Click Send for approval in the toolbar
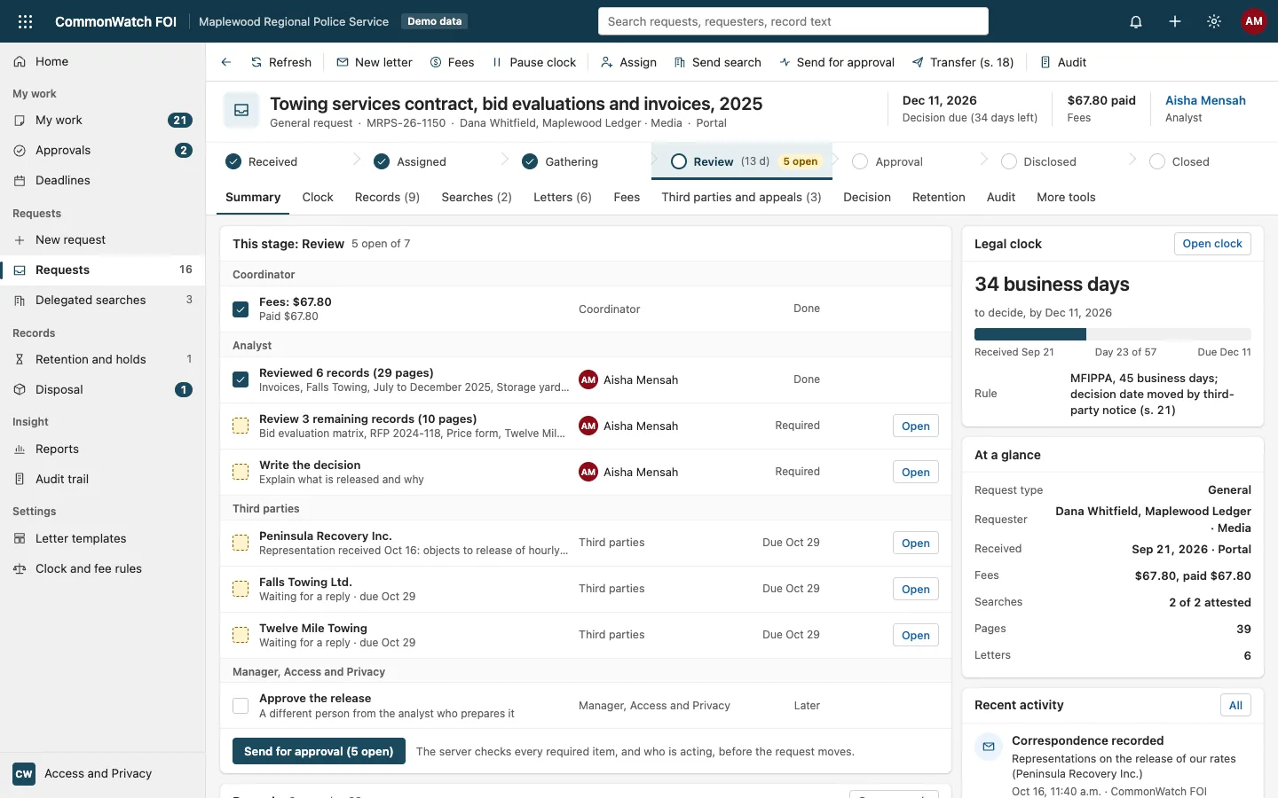 pos(837,62)
